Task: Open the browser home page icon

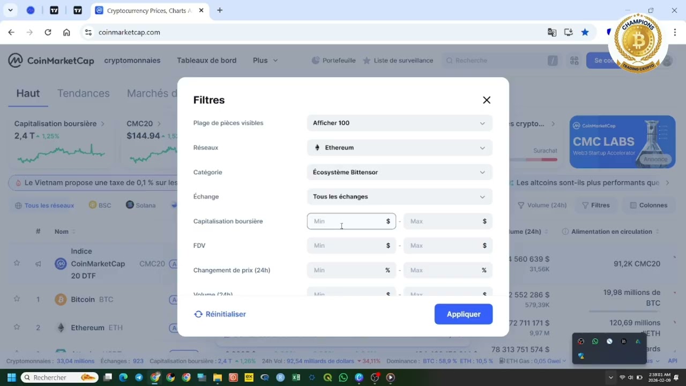Action: [x=66, y=32]
